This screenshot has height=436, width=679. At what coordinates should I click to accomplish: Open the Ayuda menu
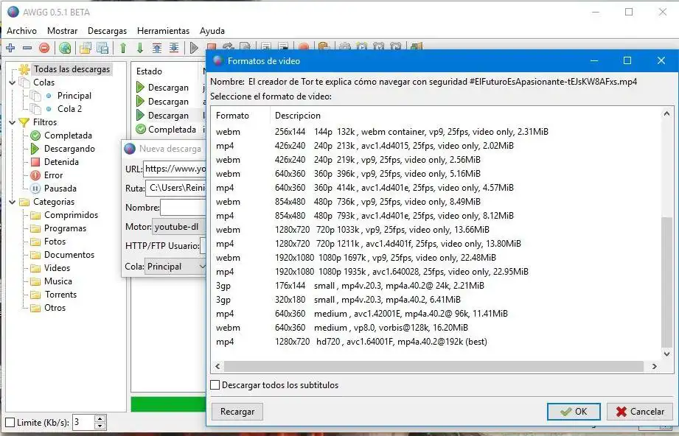[x=212, y=31]
